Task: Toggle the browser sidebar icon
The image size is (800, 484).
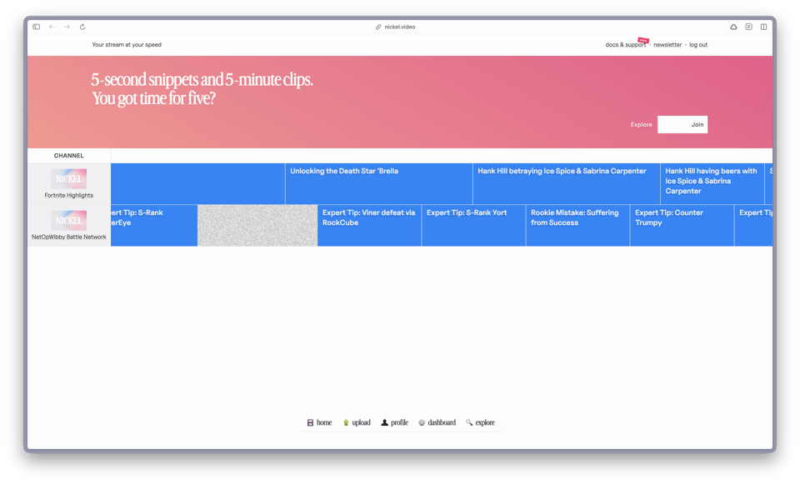Action: 37,27
